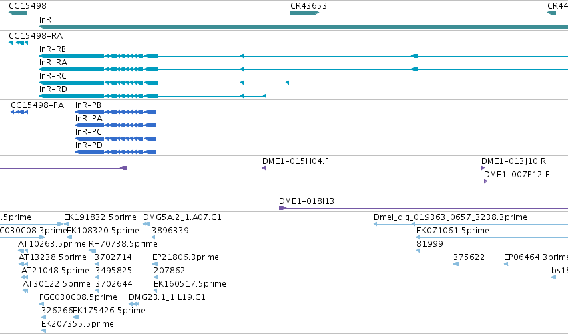Select the EK071061.5prime label
Screen dimensions: 568x334
(453, 231)
